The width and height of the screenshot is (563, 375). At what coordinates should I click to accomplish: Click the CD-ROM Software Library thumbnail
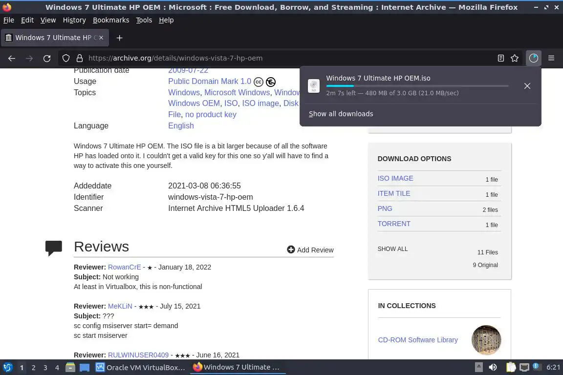point(486,340)
